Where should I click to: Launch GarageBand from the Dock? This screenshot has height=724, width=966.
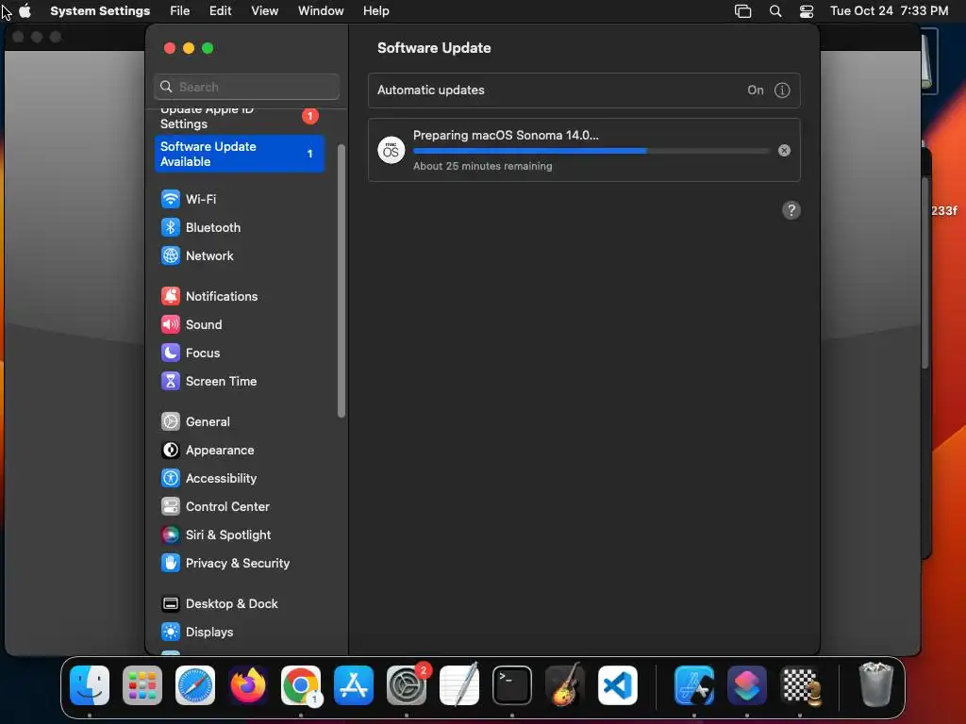tap(565, 685)
